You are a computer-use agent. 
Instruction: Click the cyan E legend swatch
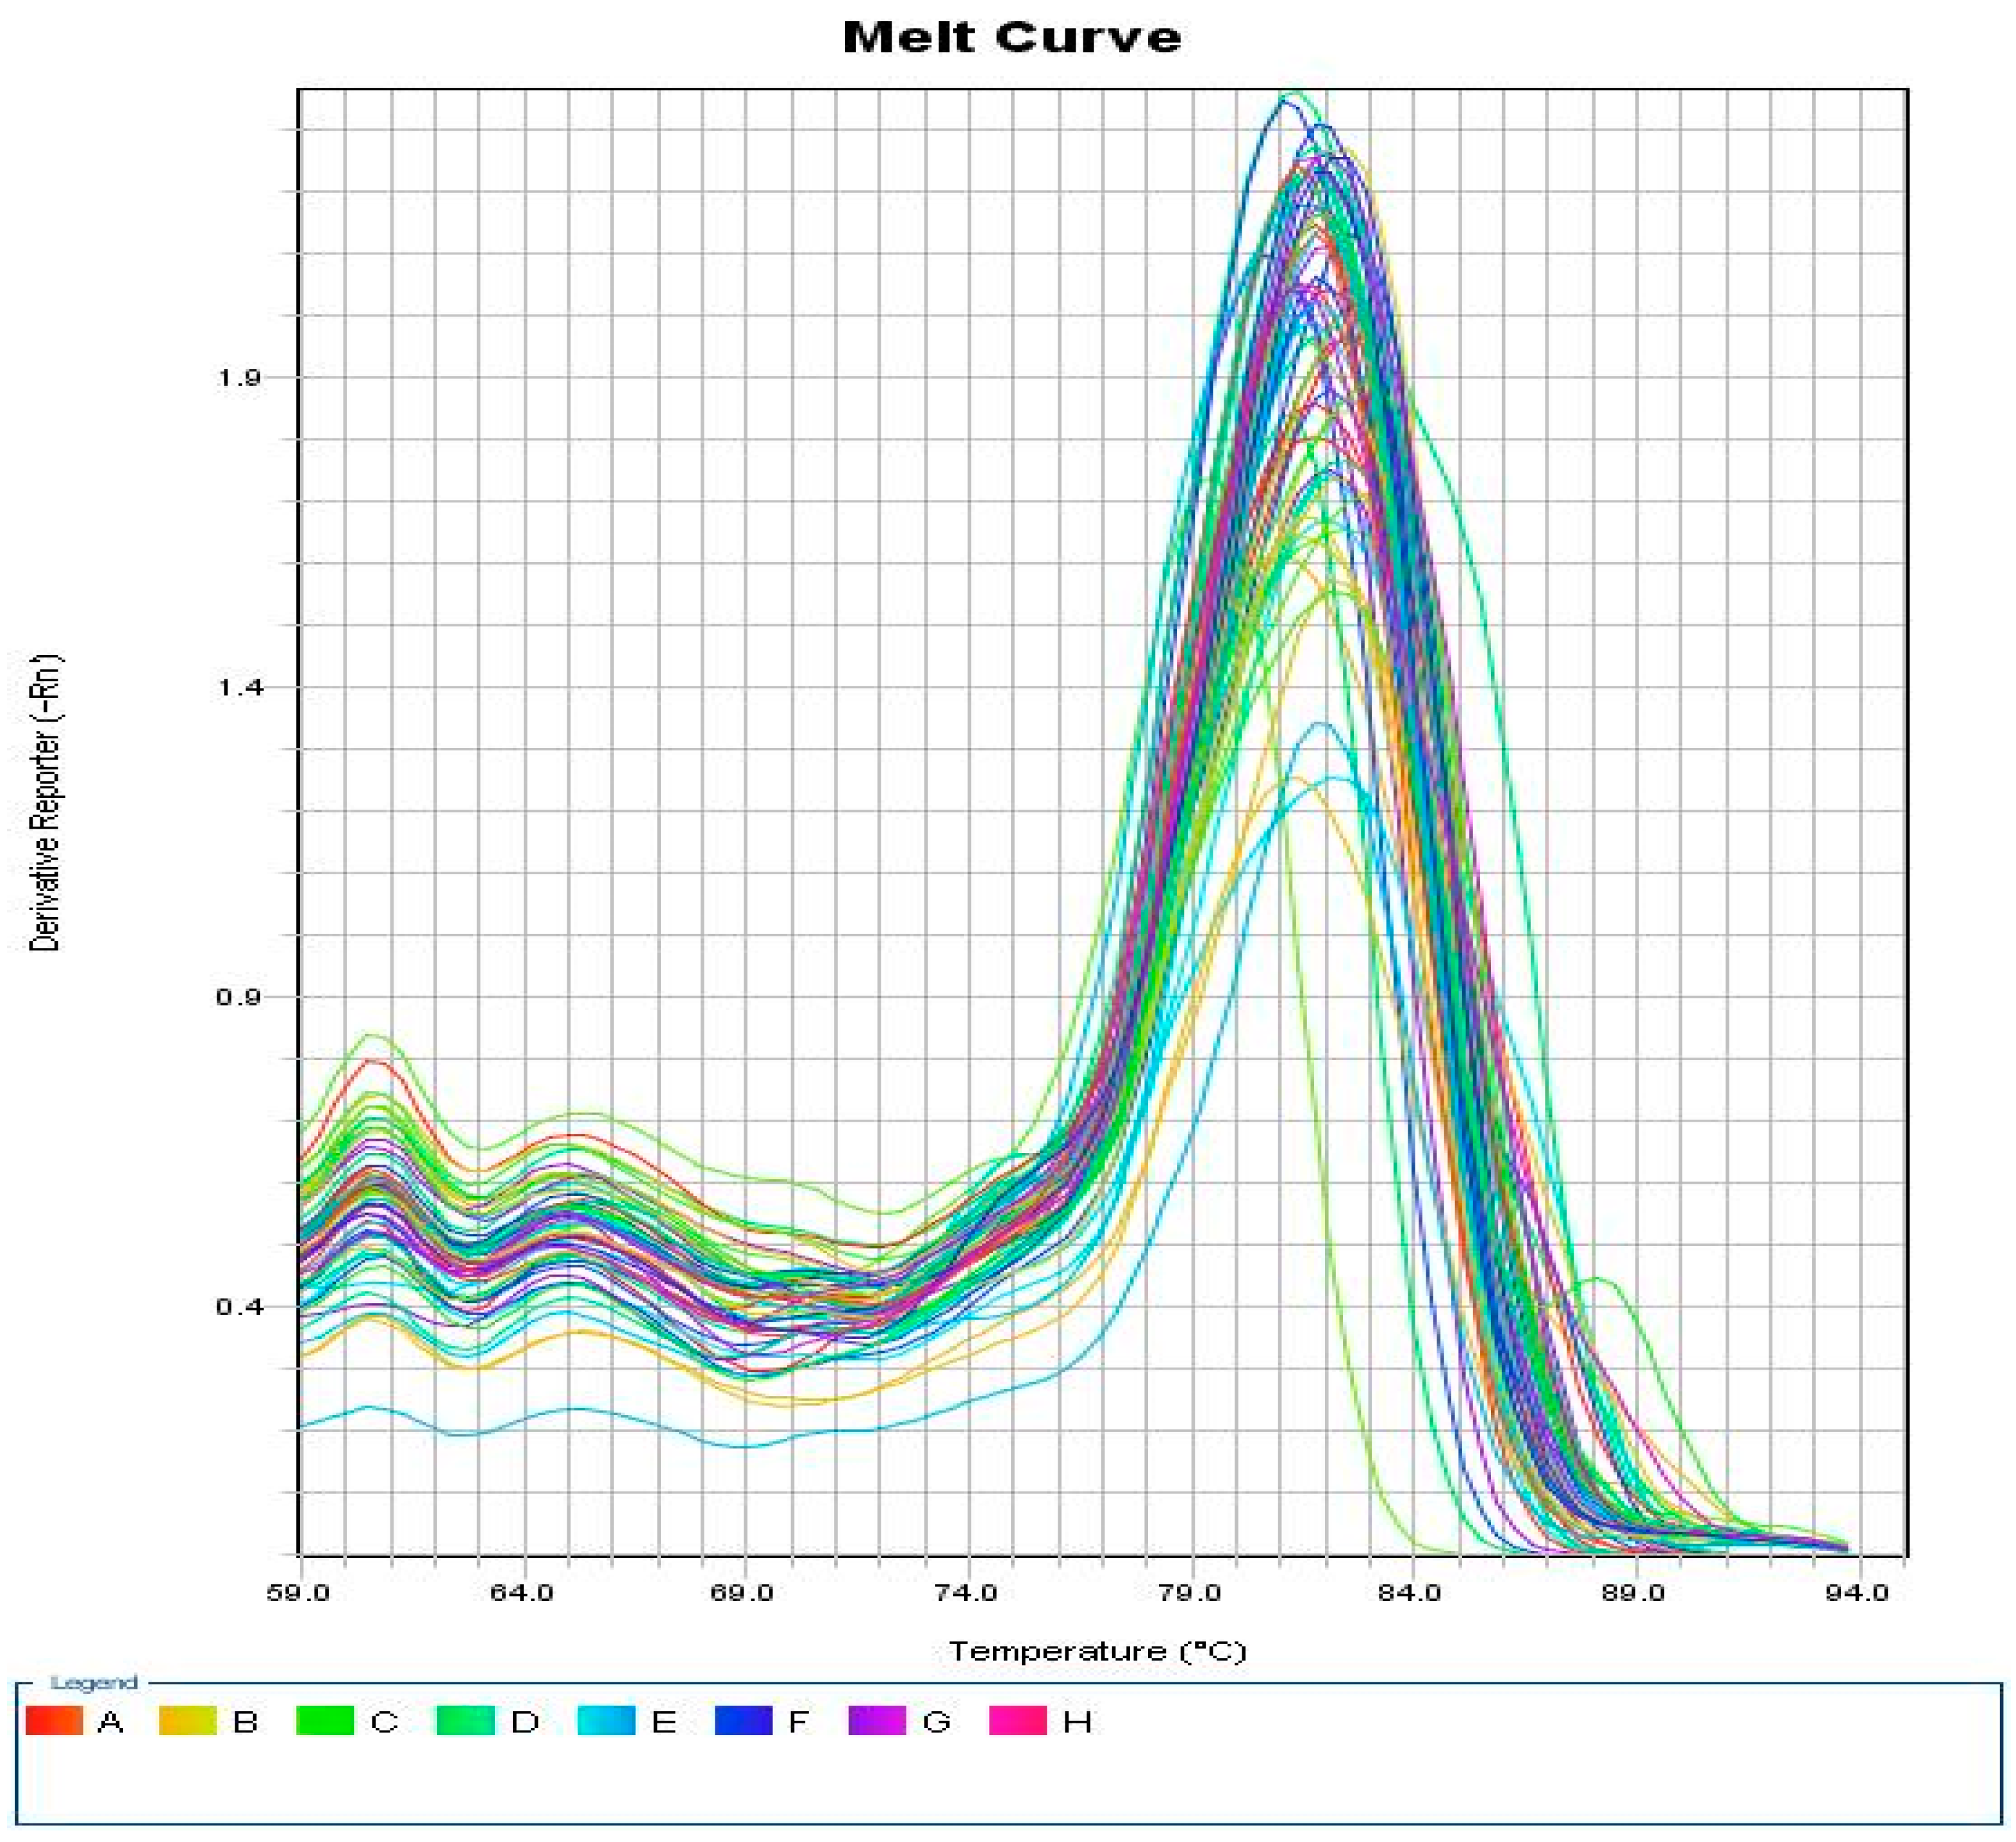point(606,1721)
